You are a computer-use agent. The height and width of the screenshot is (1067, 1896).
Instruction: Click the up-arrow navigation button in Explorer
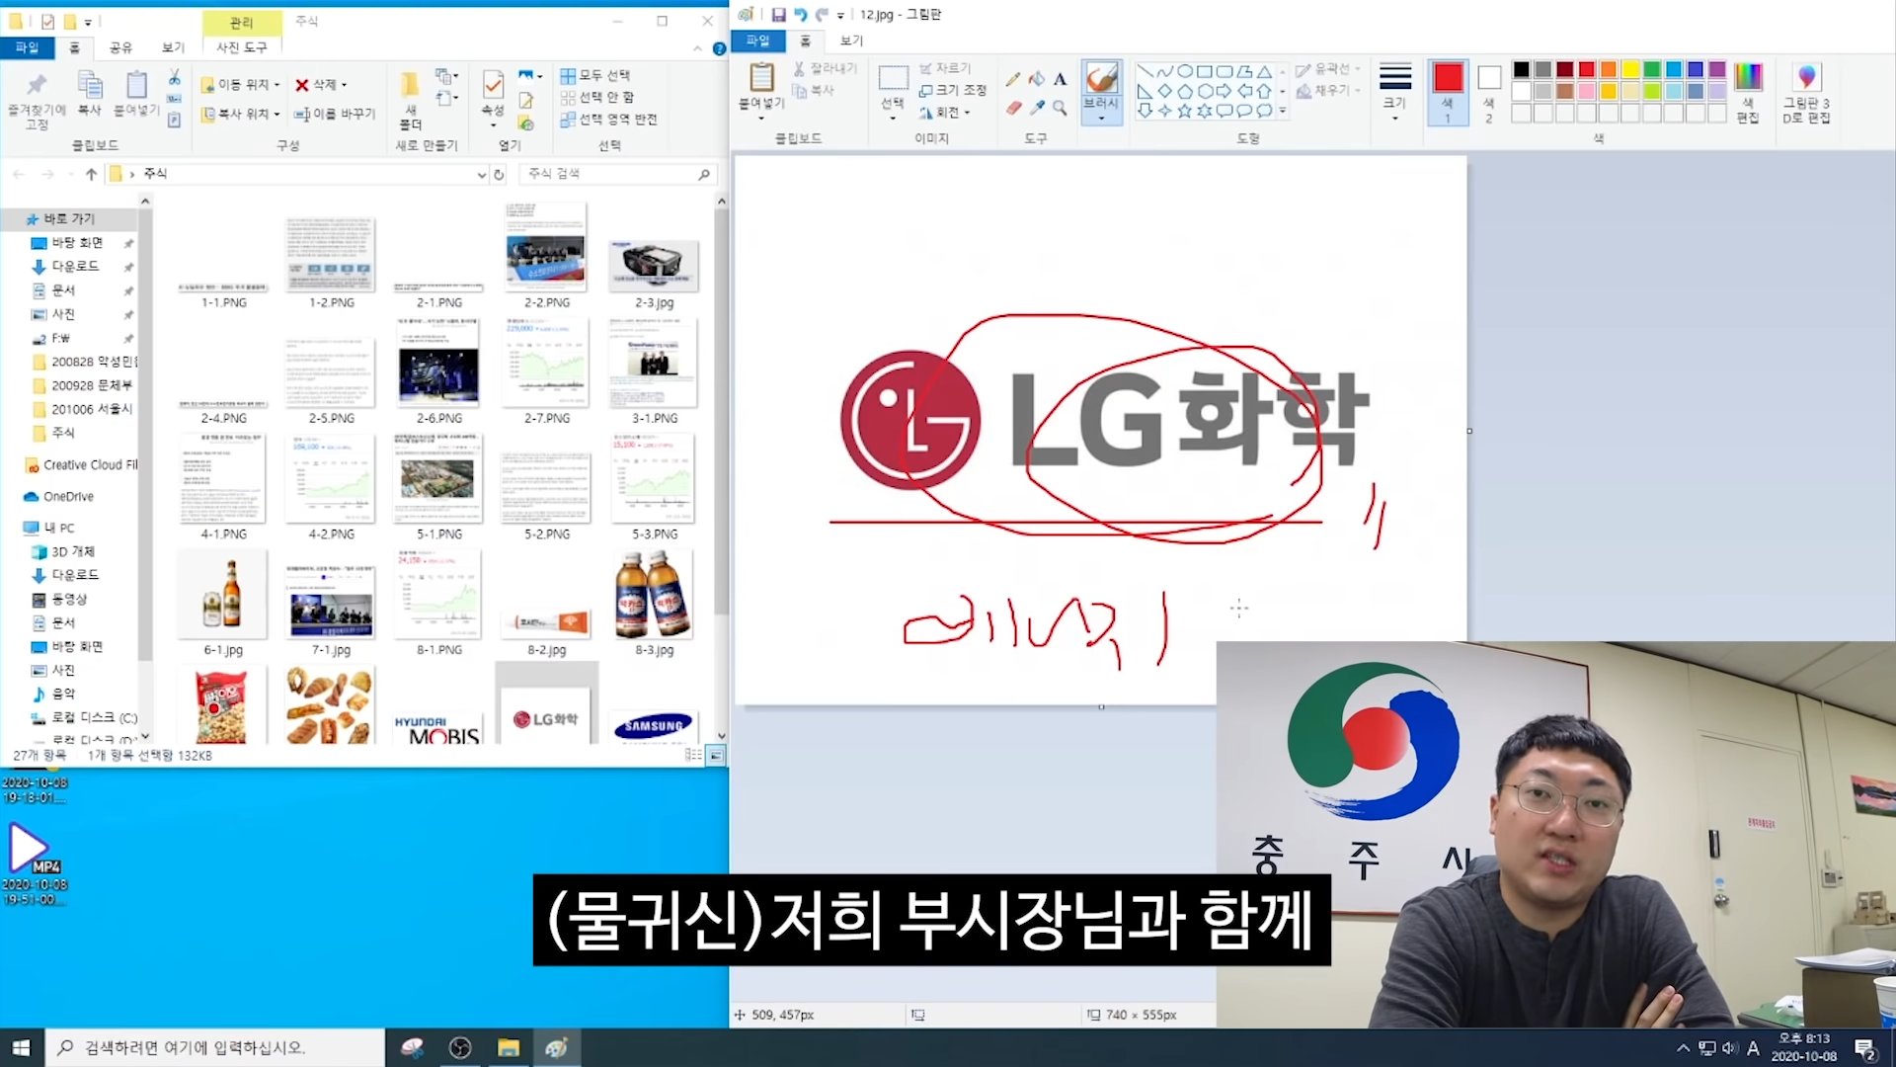[91, 174]
